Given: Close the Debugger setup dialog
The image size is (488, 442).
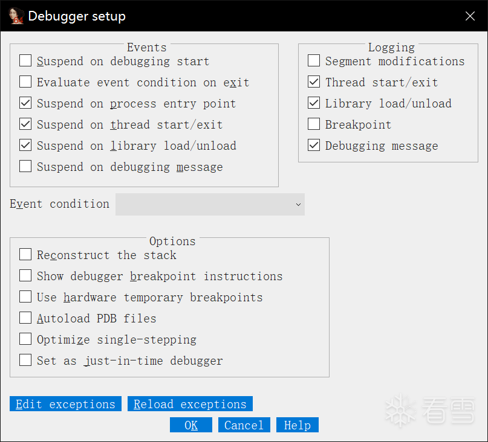Looking at the screenshot, I should tap(470, 16).
